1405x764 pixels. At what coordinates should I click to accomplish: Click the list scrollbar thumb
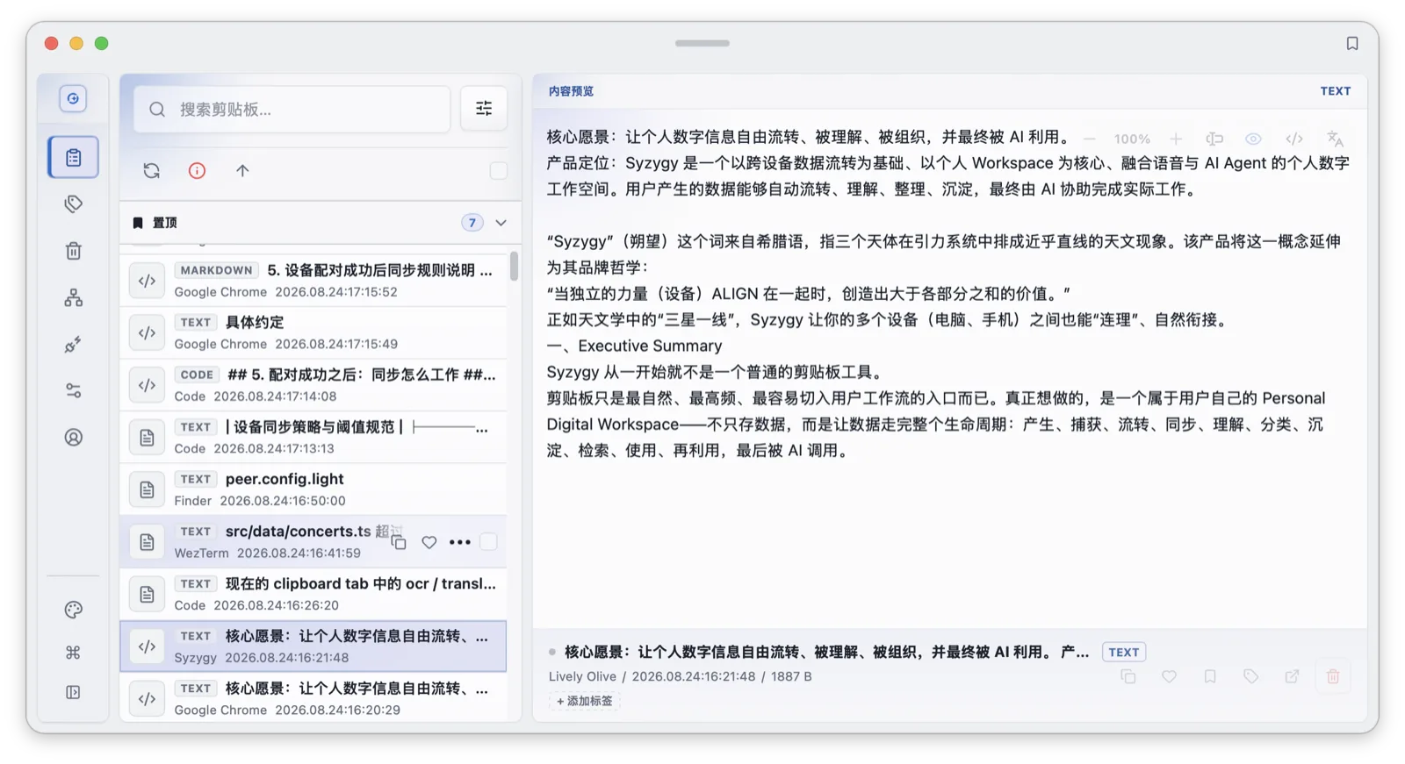[x=514, y=266]
